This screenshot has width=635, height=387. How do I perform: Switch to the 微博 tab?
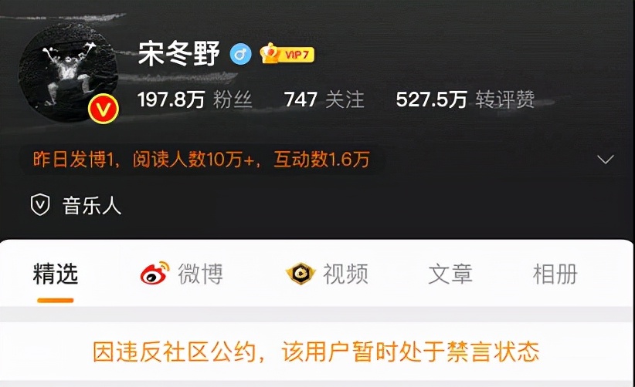pyautogui.click(x=200, y=274)
